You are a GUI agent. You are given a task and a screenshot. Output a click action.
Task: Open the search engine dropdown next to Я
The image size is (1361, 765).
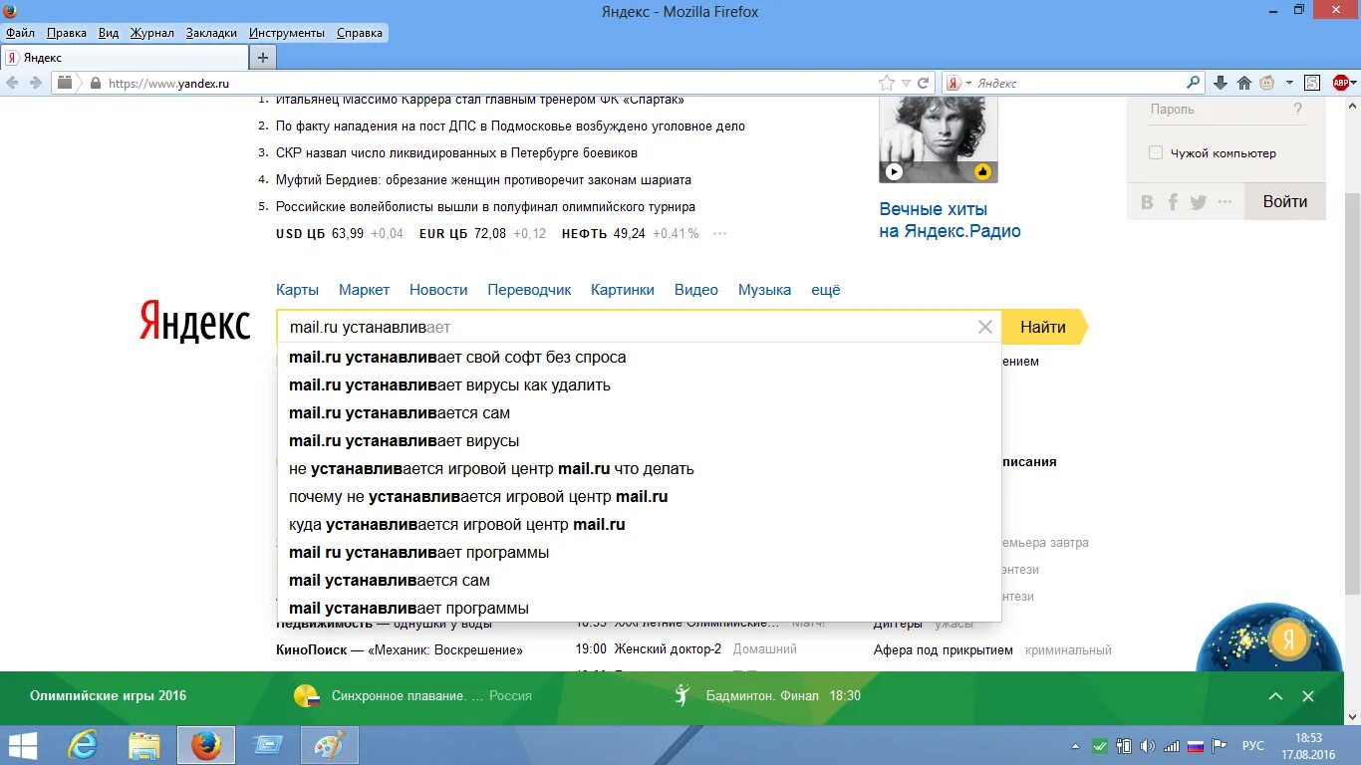[x=968, y=84]
